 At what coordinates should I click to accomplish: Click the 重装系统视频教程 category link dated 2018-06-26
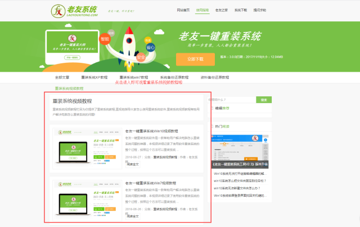point(165,209)
